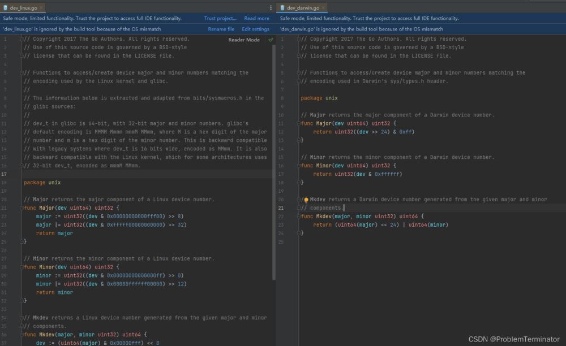The height and width of the screenshot is (346, 566).
Task: Open the three-dot tab options menu
Action: pyautogui.click(x=271, y=7)
